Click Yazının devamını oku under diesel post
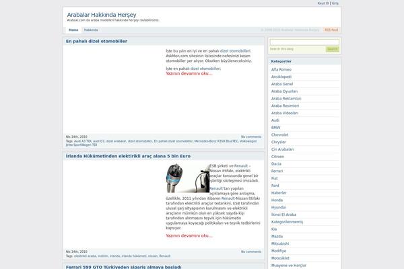Image resolution: width=404 pixels, height=269 pixels. (189, 73)
